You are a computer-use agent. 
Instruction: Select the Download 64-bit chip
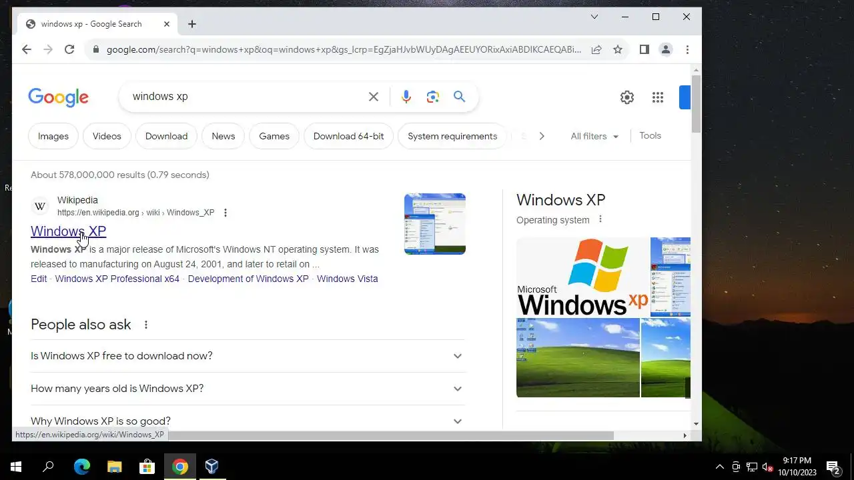[348, 136]
